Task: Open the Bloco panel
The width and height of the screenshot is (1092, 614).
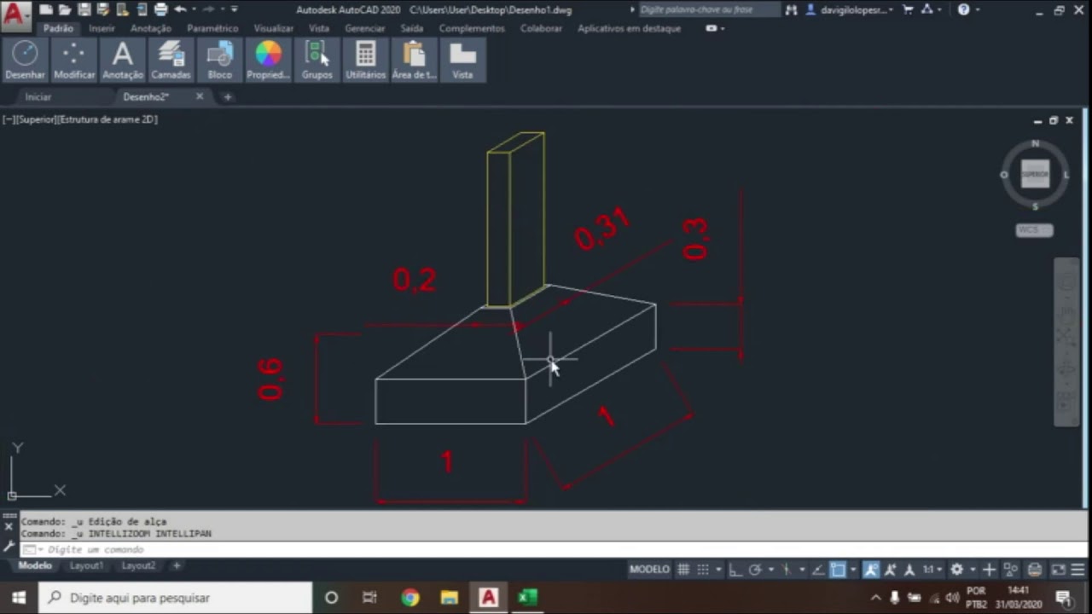Action: 219,60
